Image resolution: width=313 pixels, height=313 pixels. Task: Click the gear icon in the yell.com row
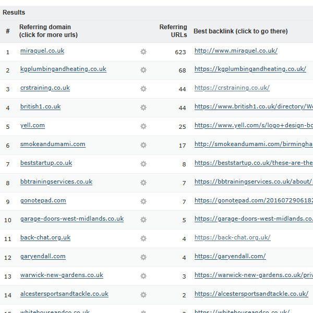143,126
